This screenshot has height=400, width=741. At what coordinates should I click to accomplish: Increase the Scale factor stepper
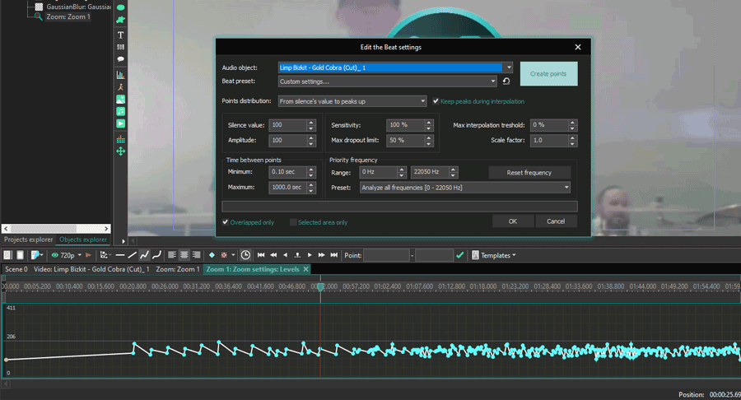(x=573, y=138)
